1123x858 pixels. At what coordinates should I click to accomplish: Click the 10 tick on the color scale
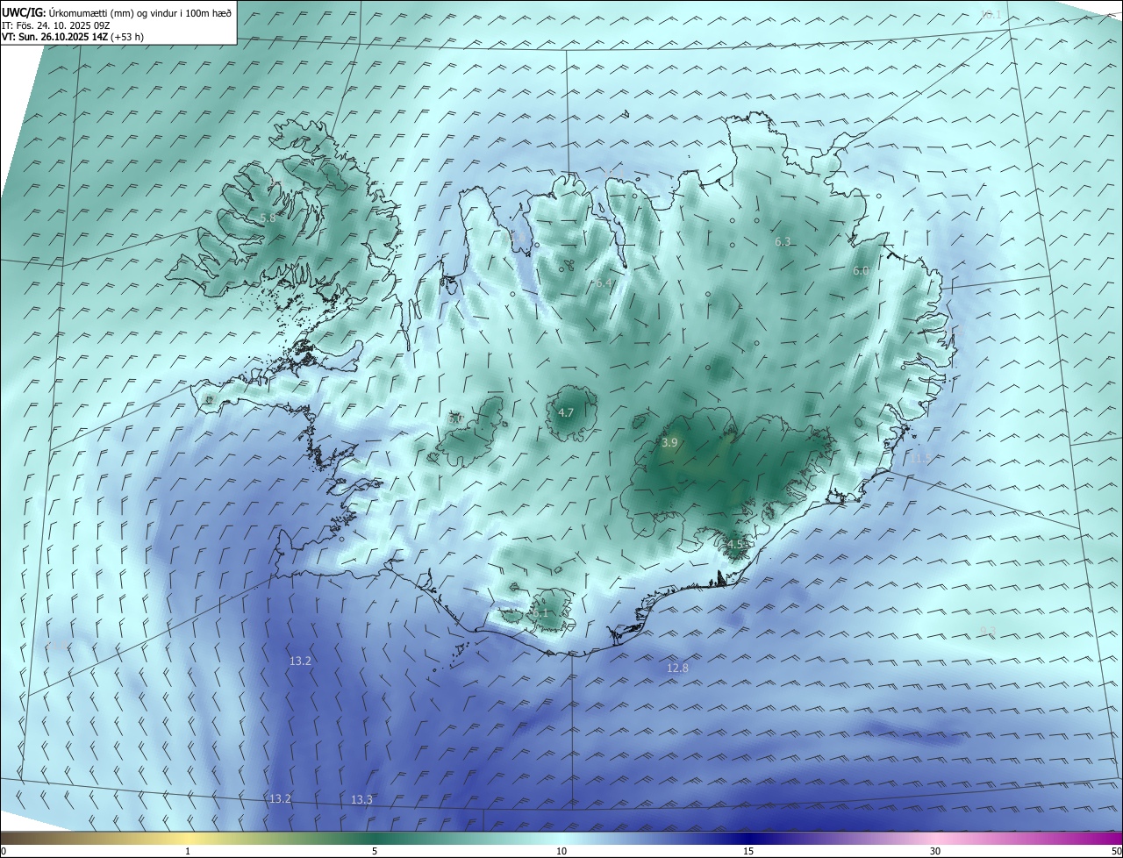(561, 851)
